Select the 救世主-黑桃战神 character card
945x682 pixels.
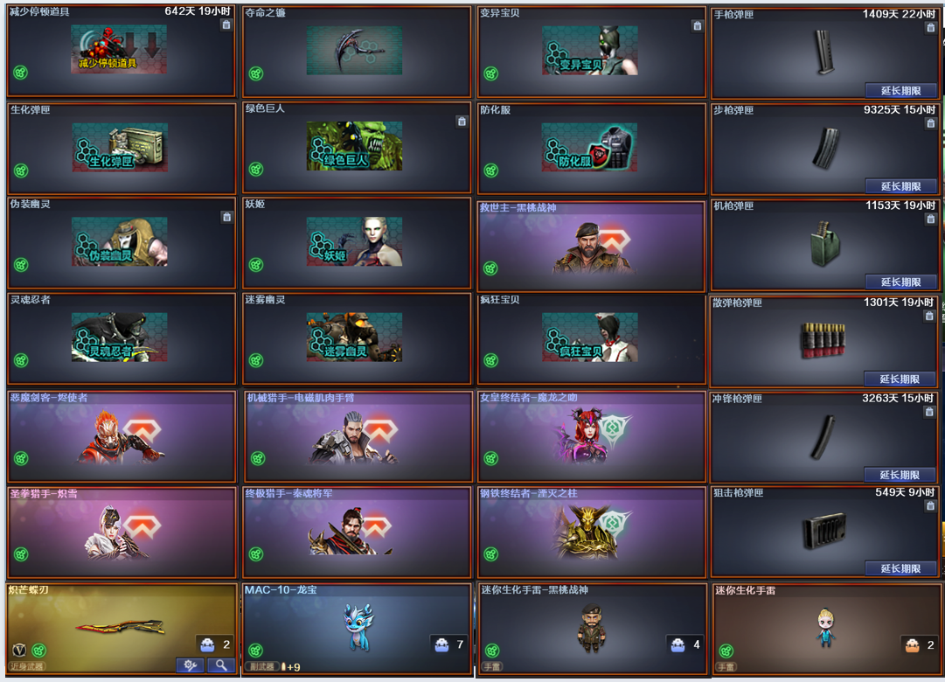tap(591, 246)
